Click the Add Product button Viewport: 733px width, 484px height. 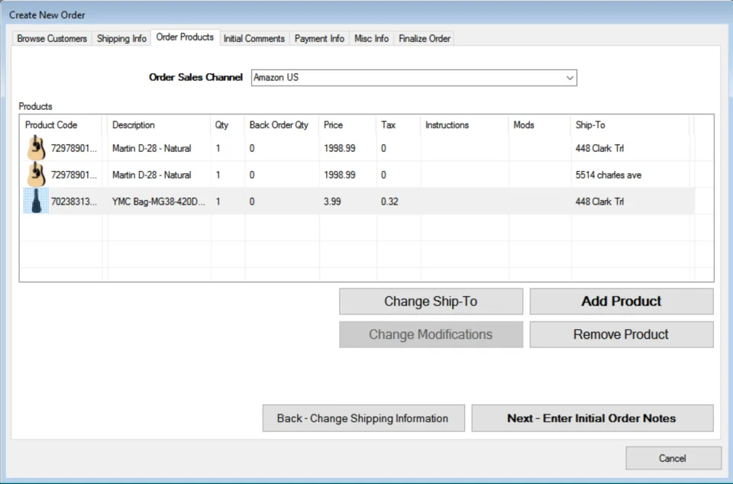[622, 302]
